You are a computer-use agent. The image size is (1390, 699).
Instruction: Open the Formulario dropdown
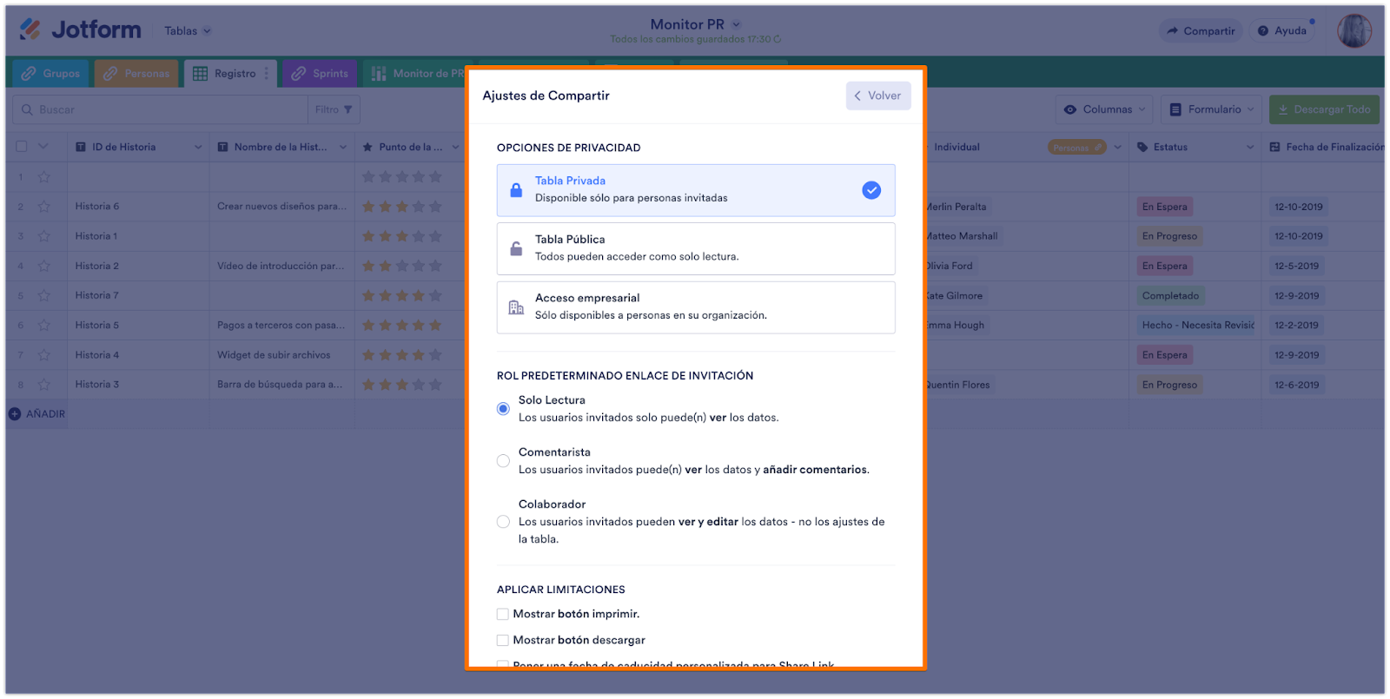(x=1211, y=109)
